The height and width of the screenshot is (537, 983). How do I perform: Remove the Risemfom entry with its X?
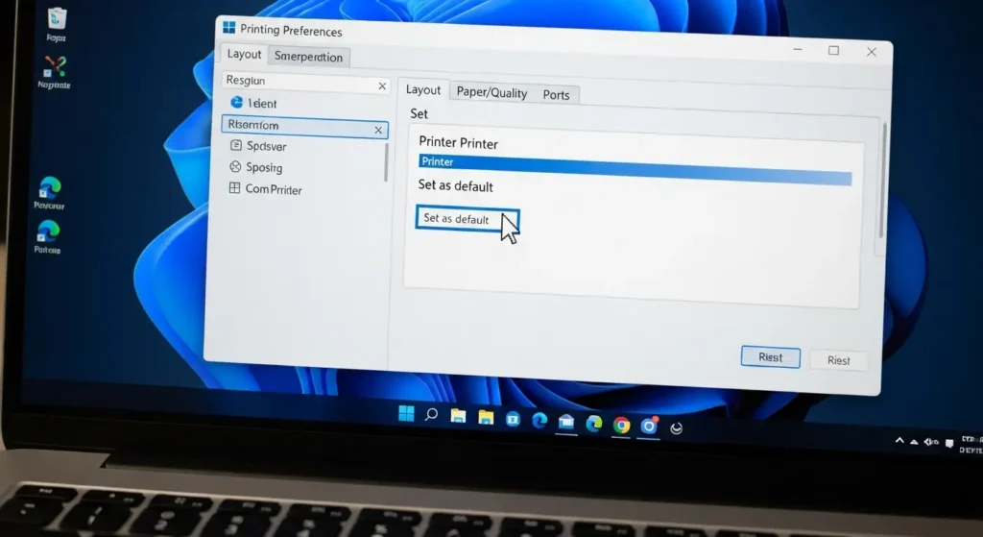click(378, 130)
